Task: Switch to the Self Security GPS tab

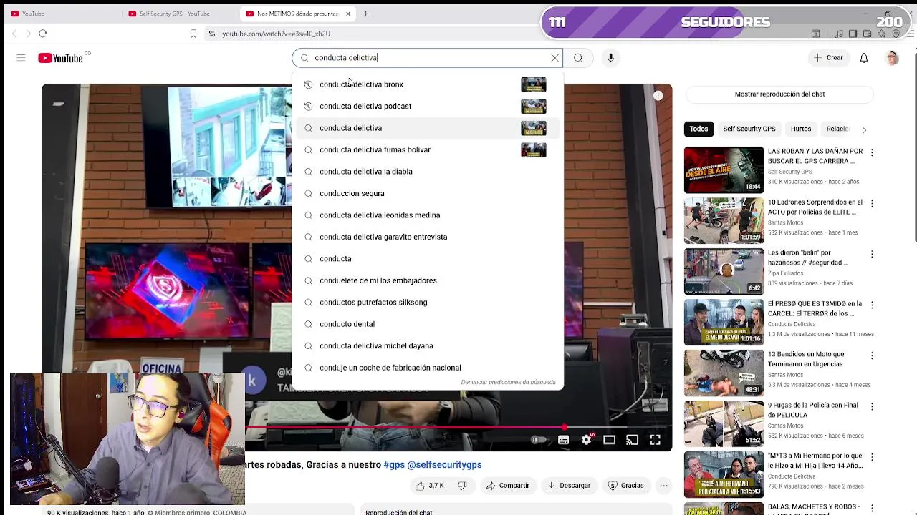Action: [175, 14]
